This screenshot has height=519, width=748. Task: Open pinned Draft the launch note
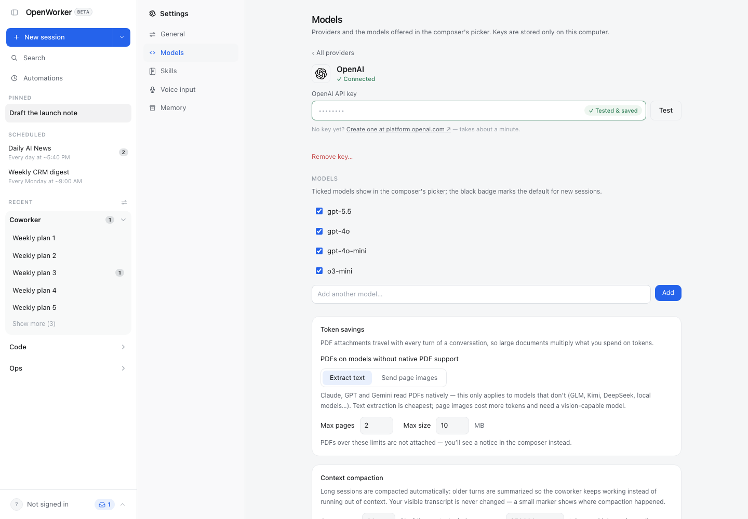(x=68, y=113)
